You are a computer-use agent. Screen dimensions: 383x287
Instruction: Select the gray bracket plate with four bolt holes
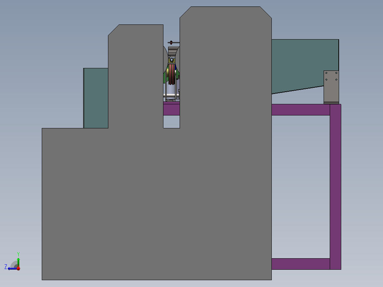coord(331,87)
